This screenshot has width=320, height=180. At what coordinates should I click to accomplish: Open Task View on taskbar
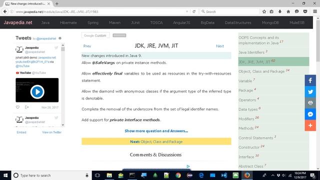coord(97,175)
